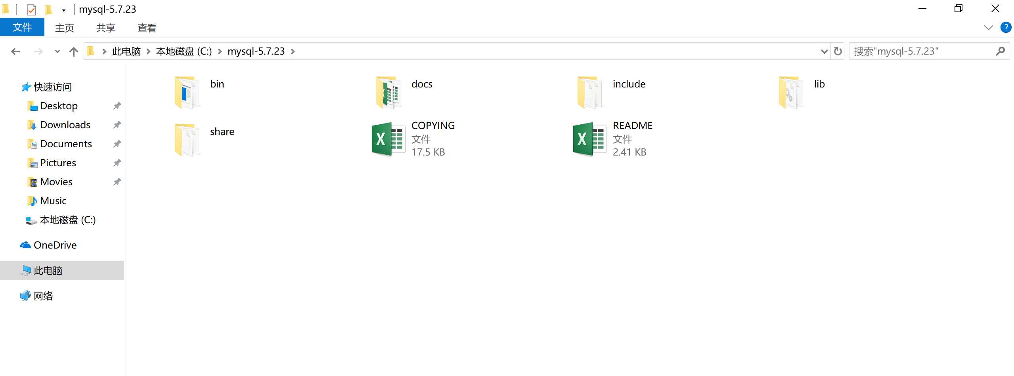
Task: Open the address bar history dropdown
Action: [824, 51]
